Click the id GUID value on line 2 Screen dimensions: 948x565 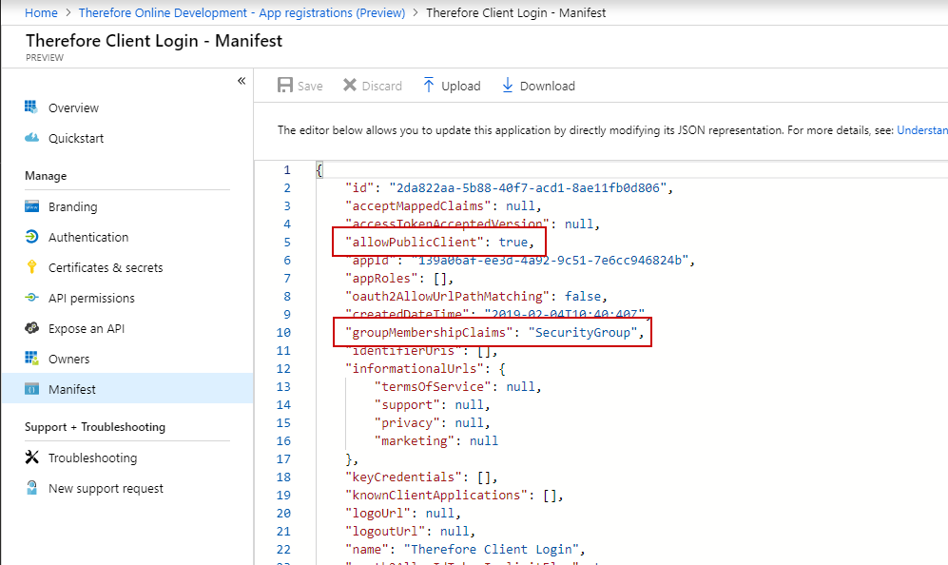528,187
